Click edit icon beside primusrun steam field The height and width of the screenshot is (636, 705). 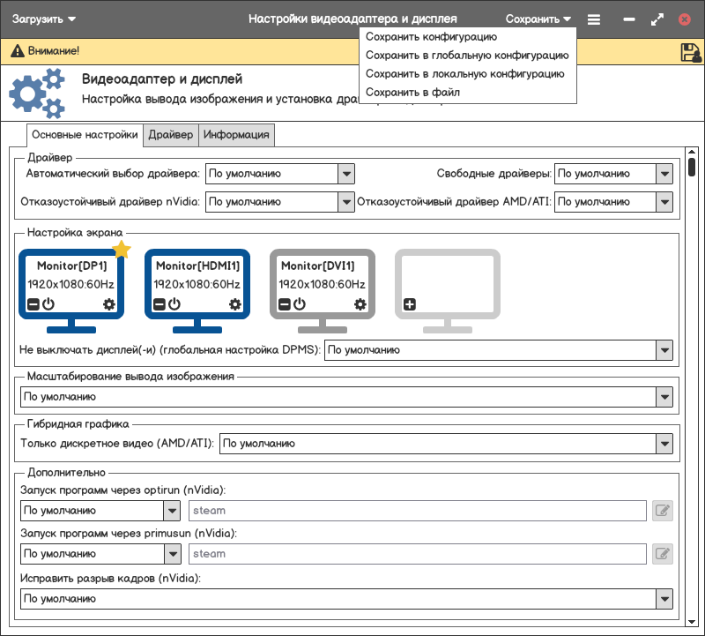pyautogui.click(x=662, y=554)
